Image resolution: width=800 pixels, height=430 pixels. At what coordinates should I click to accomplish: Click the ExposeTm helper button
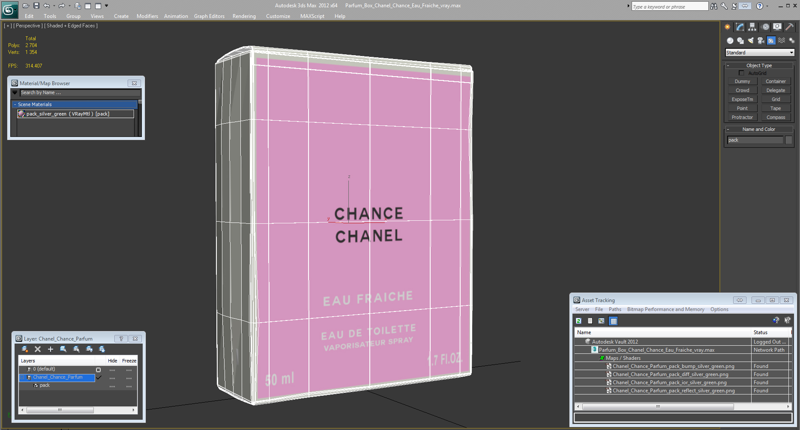point(742,99)
